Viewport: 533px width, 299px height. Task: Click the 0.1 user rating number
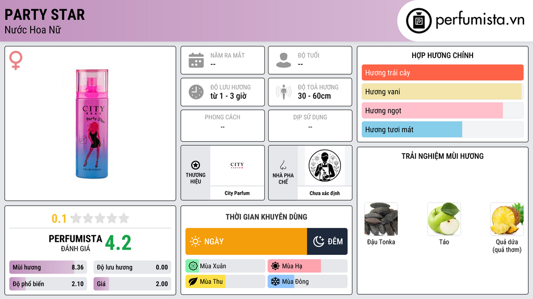tap(59, 219)
